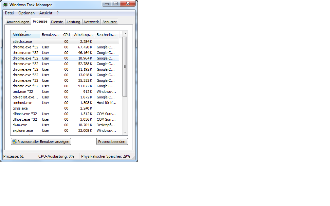Select the explorer.exe process
Viewport: 330px width, 206px height.
pyautogui.click(x=65, y=130)
